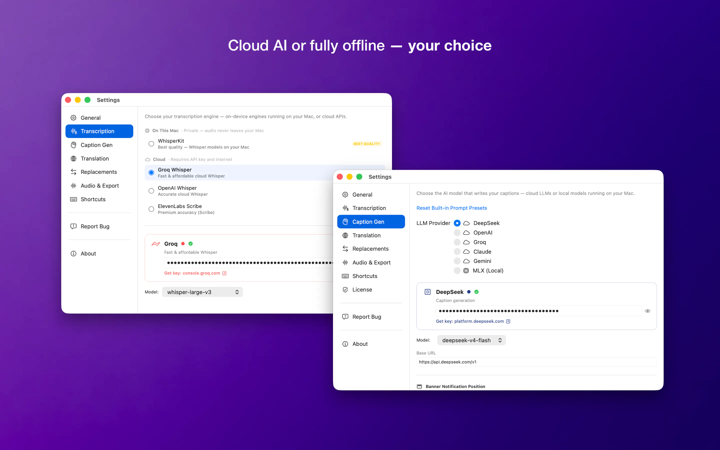Image resolution: width=720 pixels, height=450 pixels.
Task: Open the Replacements tab in front window
Action: [x=371, y=248]
